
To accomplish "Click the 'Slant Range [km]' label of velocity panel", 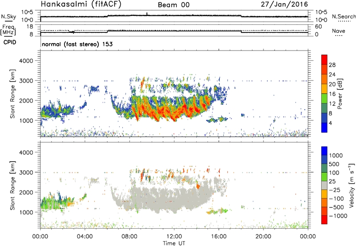I will point(12,186).
